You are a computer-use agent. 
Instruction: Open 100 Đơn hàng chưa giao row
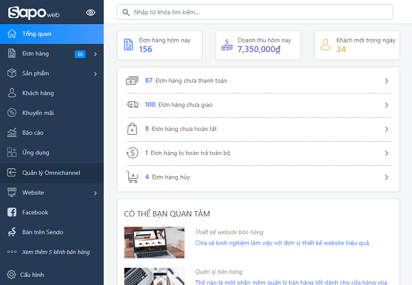pyautogui.click(x=257, y=105)
